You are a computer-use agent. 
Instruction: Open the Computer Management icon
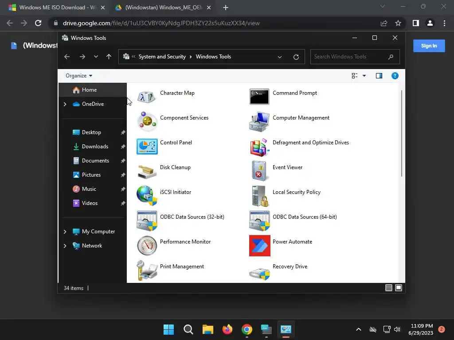tap(259, 121)
